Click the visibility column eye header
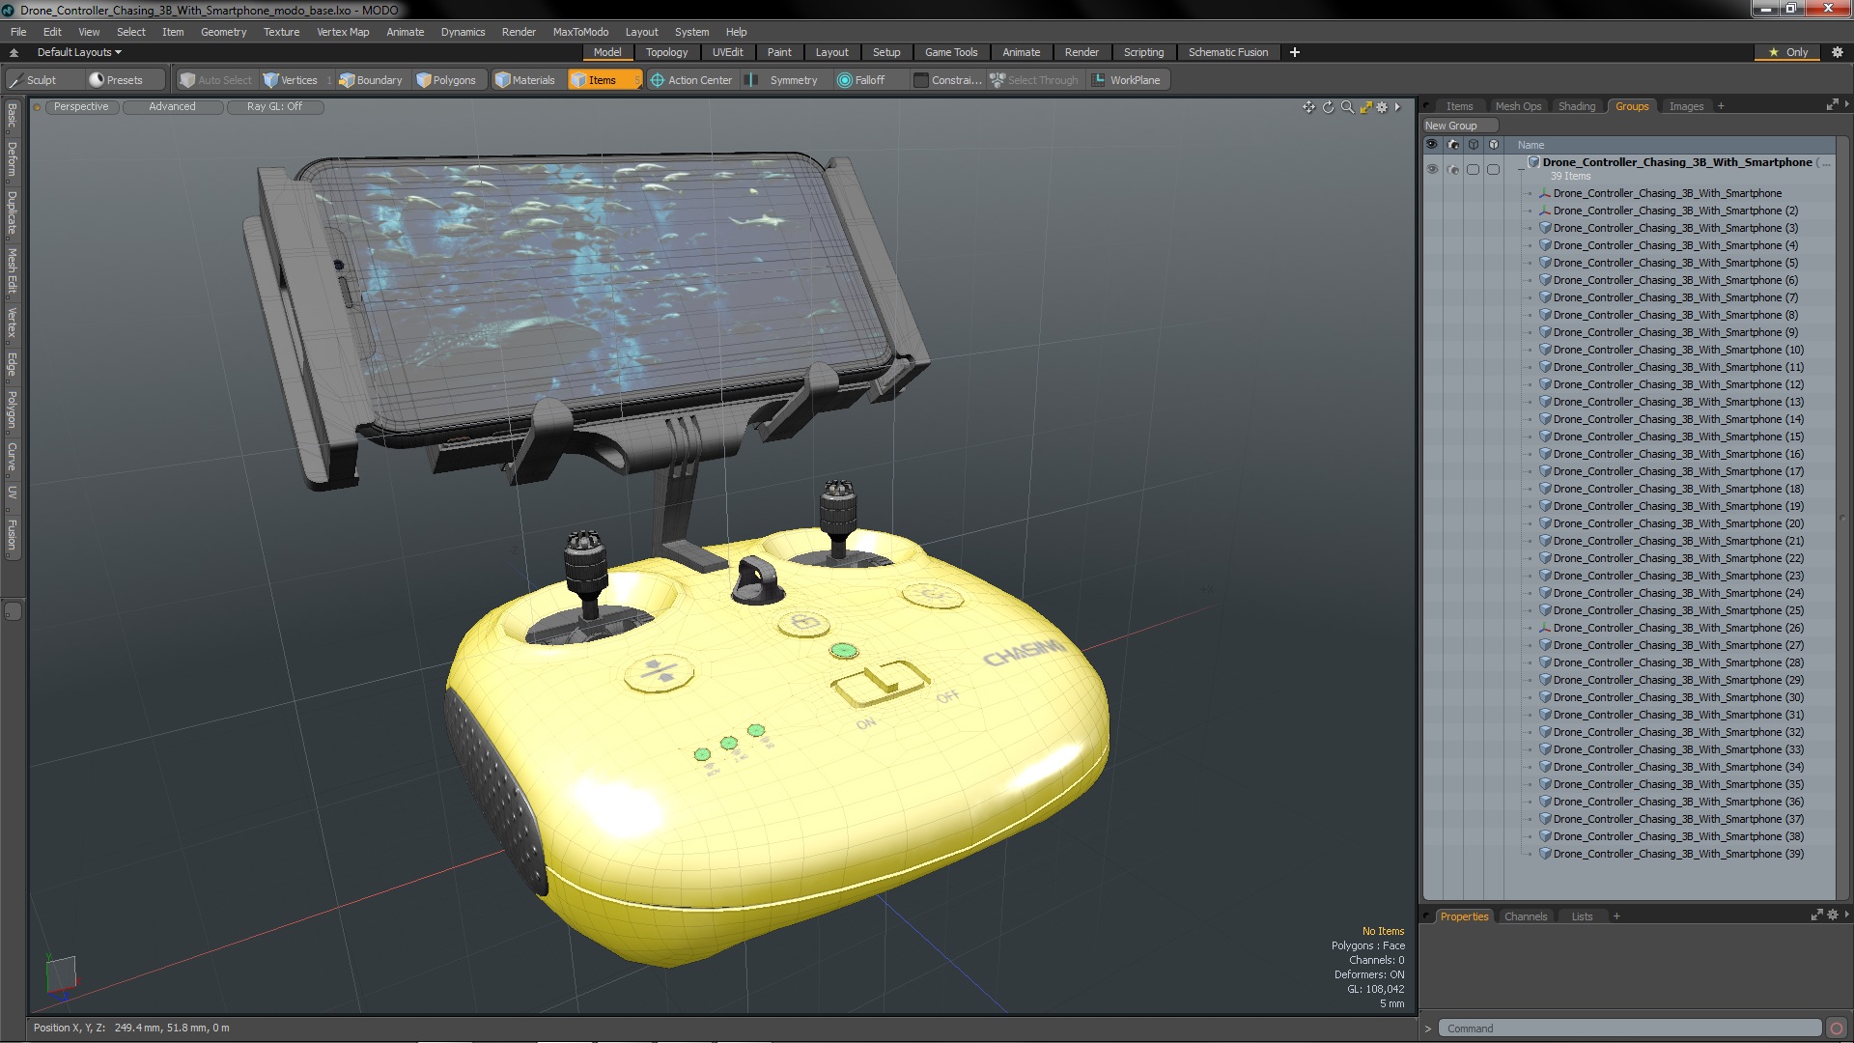The height and width of the screenshot is (1043, 1854). click(x=1432, y=144)
